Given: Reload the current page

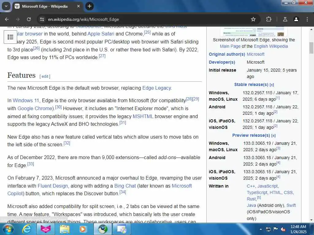Looking at the screenshot, I should click(29, 19).
